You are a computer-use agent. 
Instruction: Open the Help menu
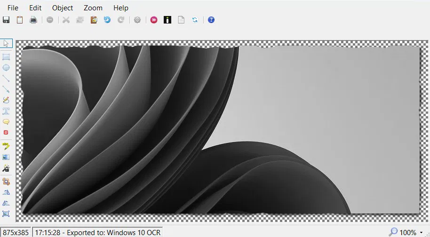120,8
